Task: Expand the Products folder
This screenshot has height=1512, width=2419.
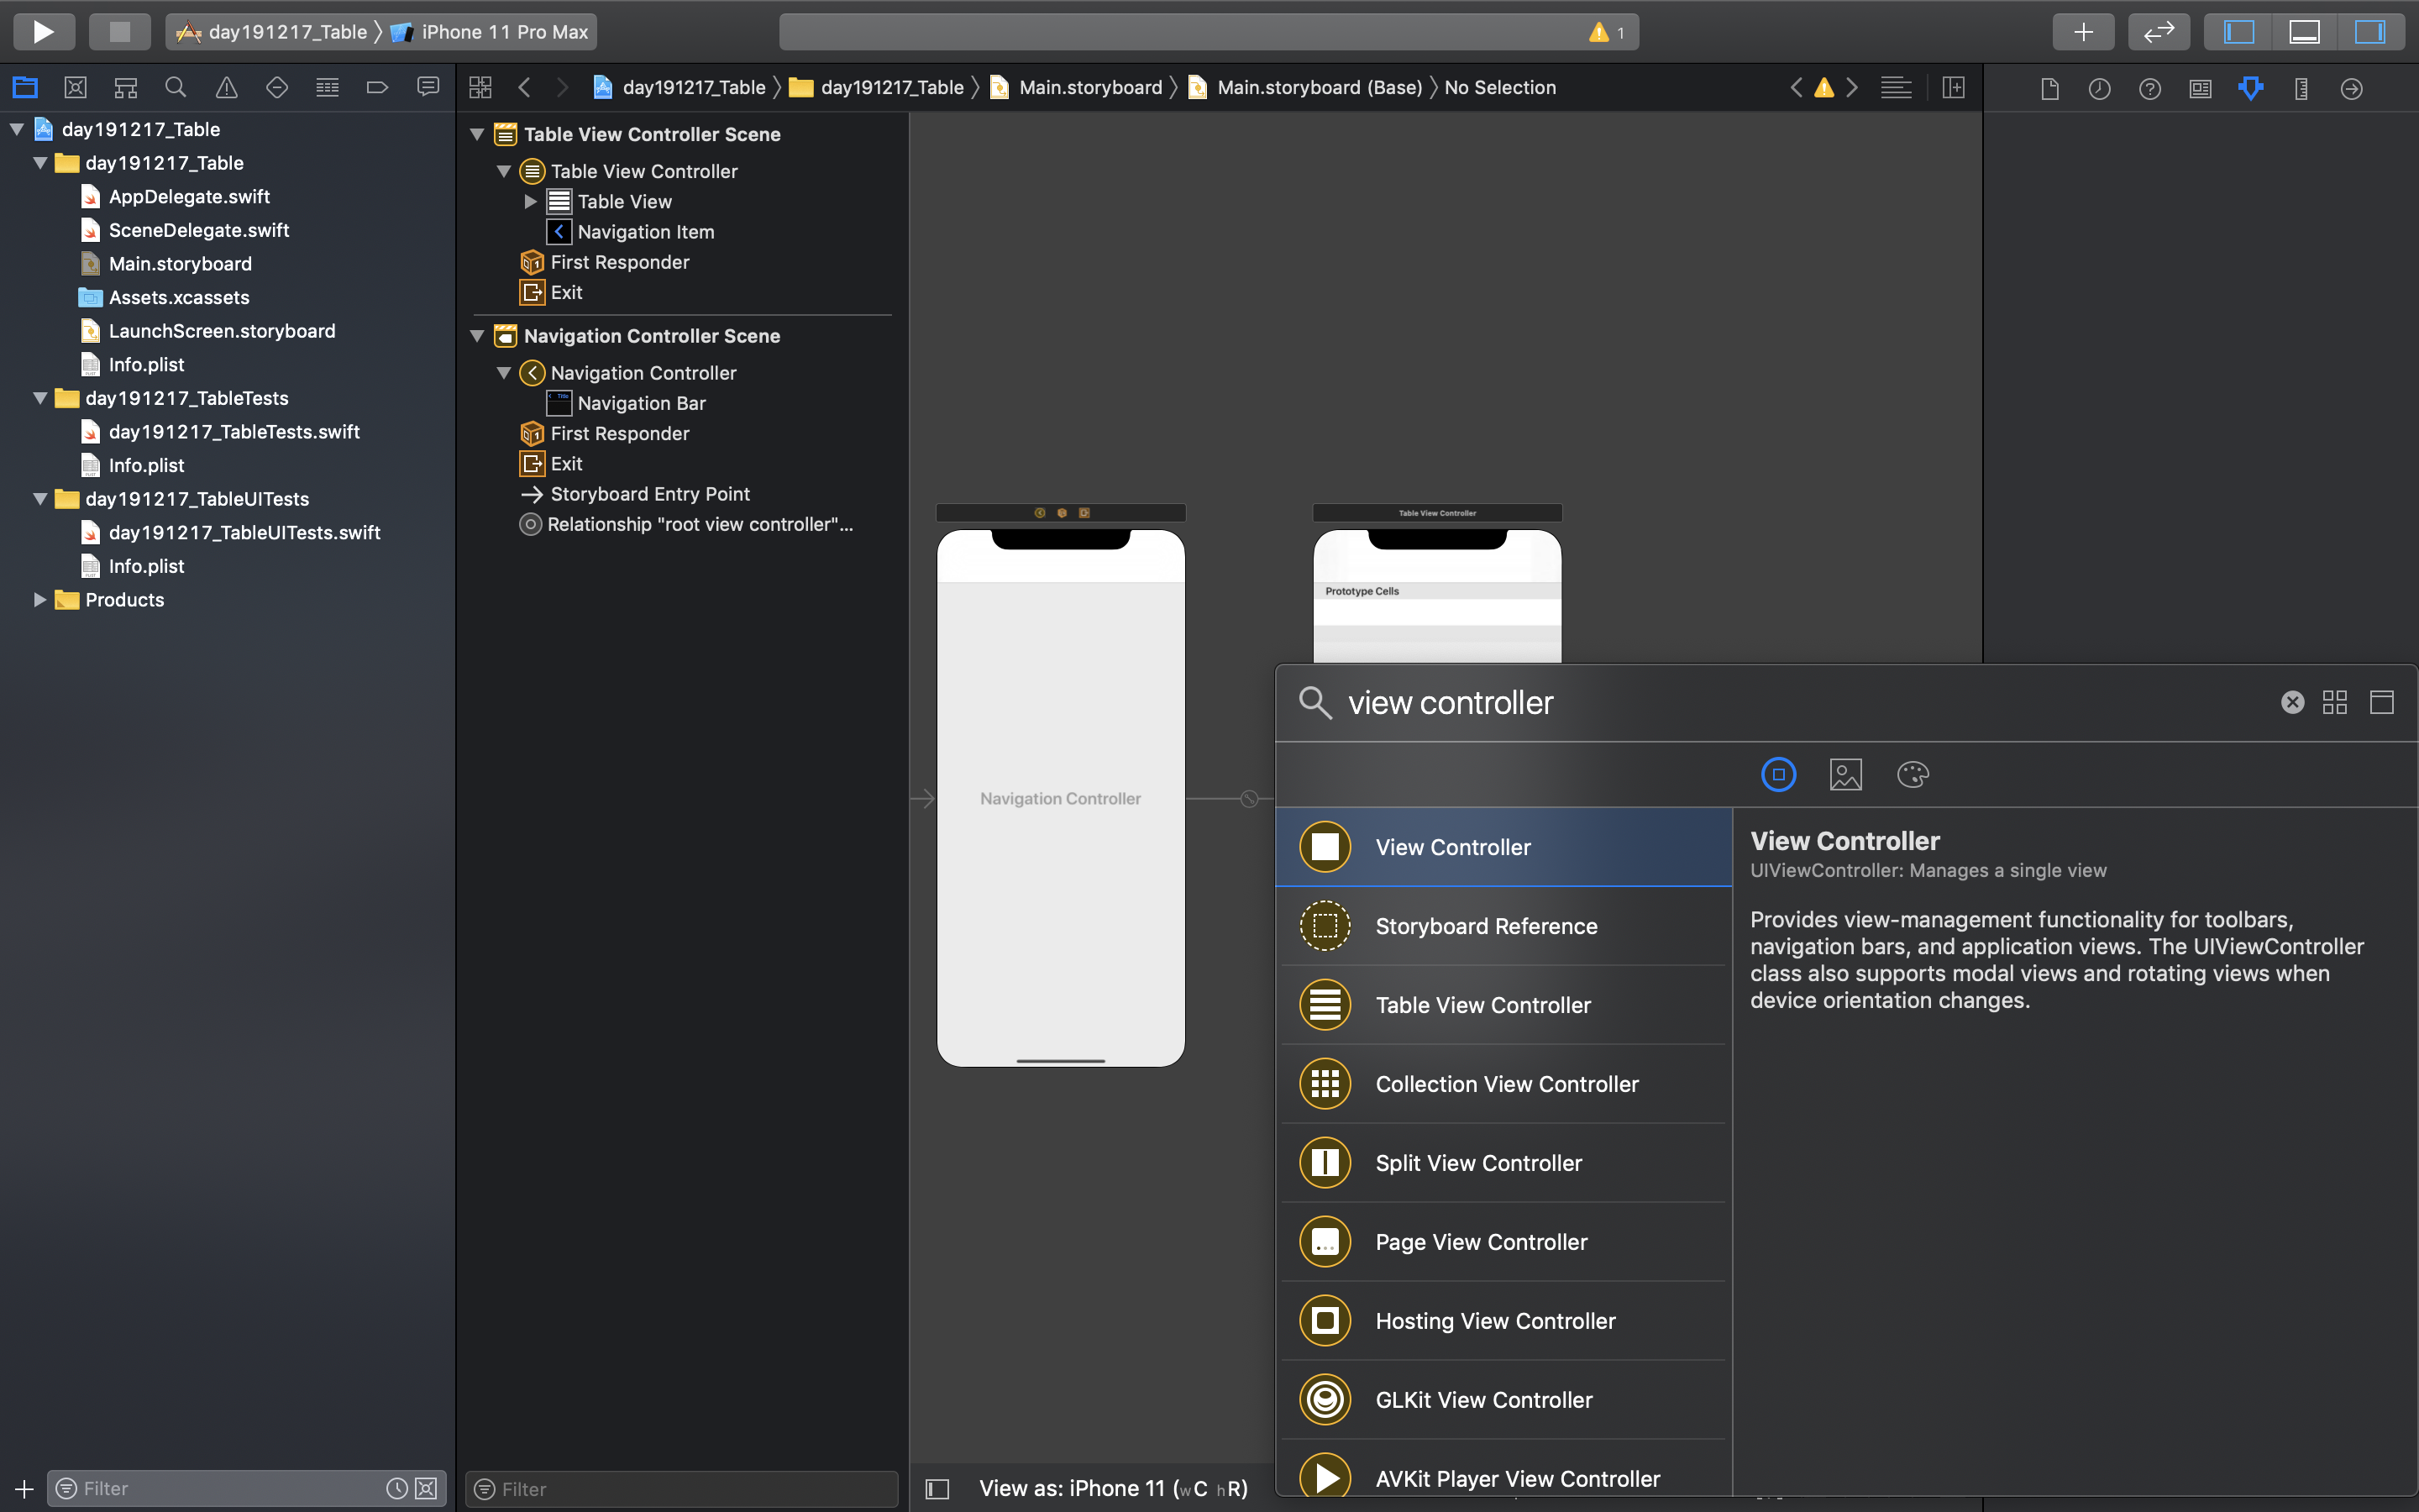Action: 40,600
